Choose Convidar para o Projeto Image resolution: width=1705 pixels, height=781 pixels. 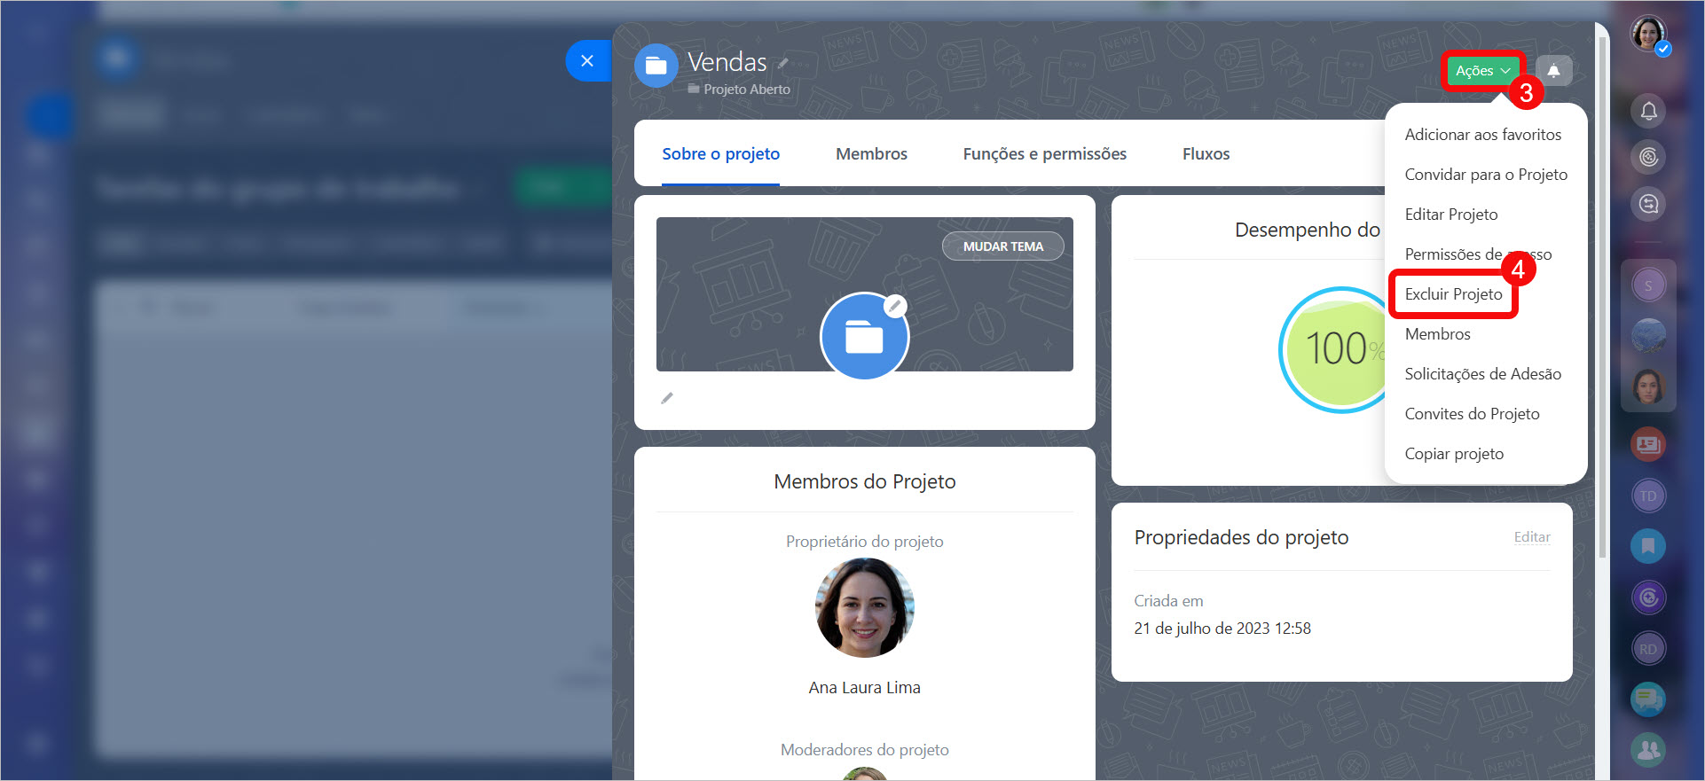(1485, 175)
